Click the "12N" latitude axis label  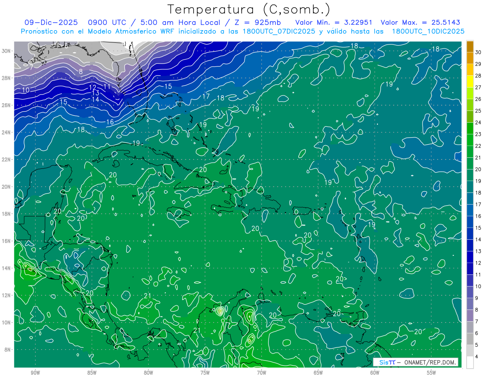pyautogui.click(x=7, y=295)
